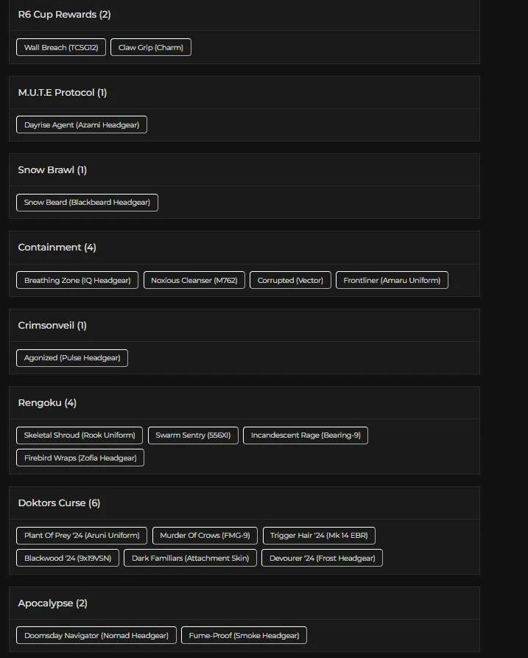This screenshot has height=658, width=528.
Task: Select Snow Beard (Blackbeard Headgear) tag
Action: [87, 203]
